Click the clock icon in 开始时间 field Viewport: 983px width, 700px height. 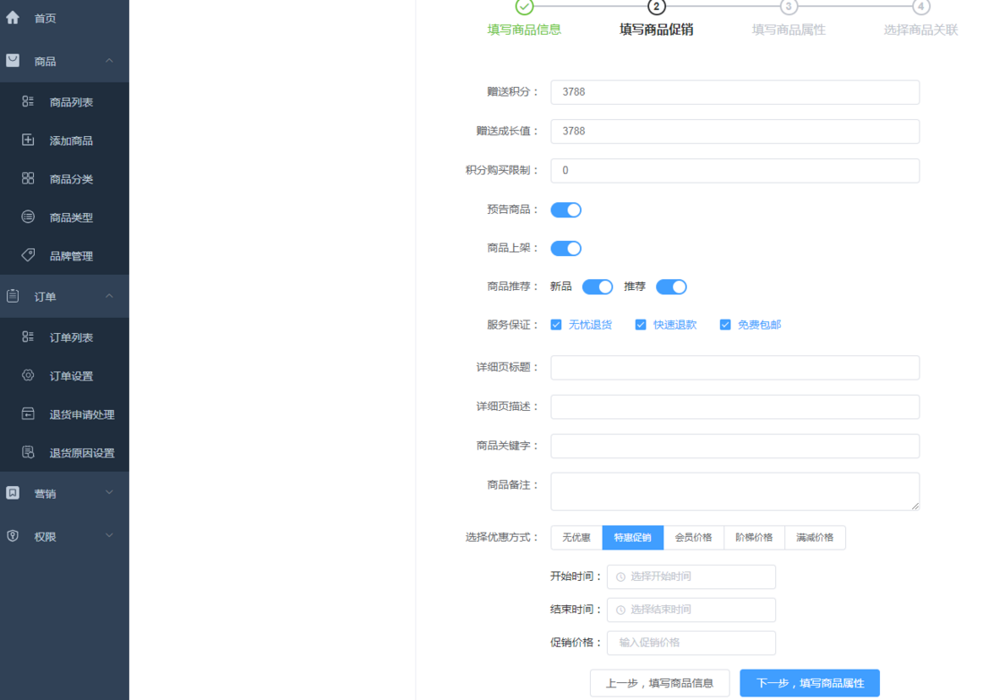620,576
